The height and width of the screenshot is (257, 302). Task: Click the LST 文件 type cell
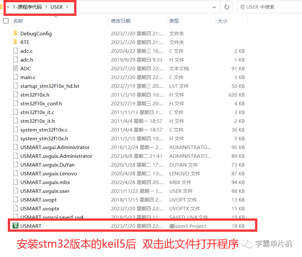(x=179, y=86)
